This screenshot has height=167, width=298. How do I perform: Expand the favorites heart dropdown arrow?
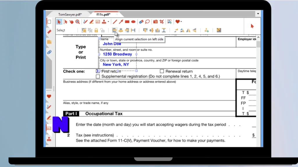pyautogui.click(x=181, y=22)
